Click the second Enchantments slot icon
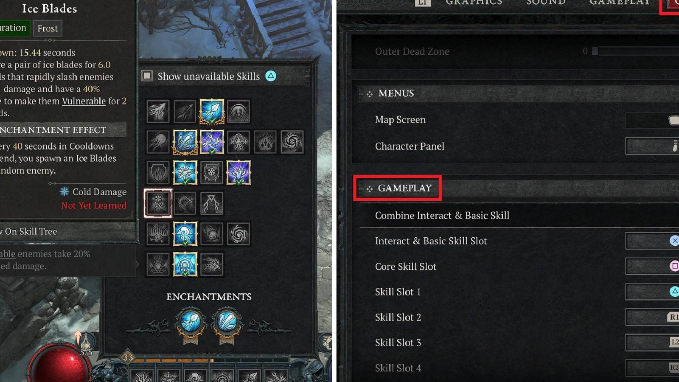The width and height of the screenshot is (679, 382). tap(227, 323)
